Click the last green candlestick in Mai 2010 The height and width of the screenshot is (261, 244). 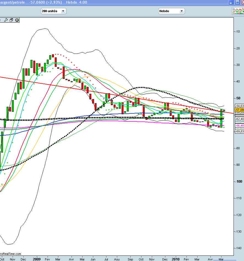point(224,110)
